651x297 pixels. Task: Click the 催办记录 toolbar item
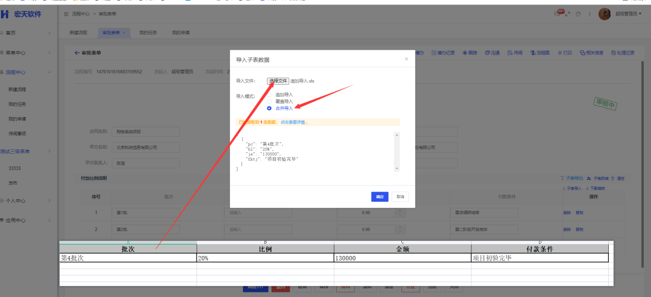443,53
